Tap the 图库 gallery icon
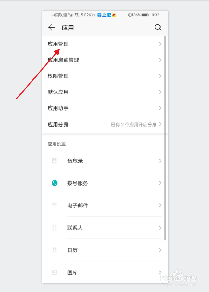 pos(54,272)
